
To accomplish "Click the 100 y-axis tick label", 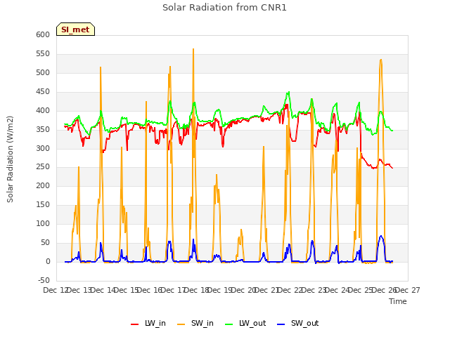I will tap(43, 223).
